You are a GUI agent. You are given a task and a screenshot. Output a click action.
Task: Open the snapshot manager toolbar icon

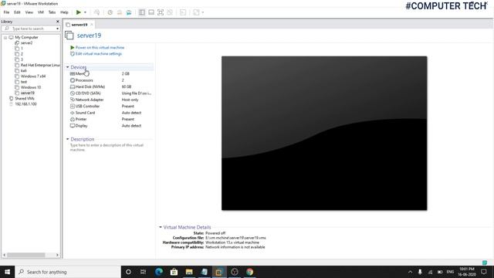pyautogui.click(x=129, y=12)
